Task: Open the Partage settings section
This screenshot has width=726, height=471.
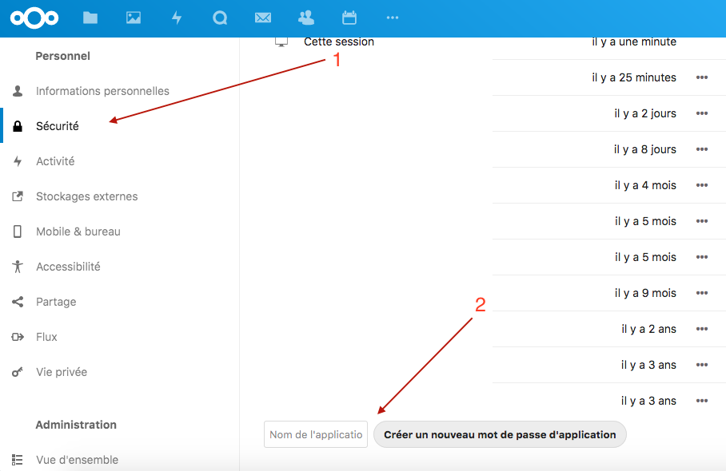Action: pyautogui.click(x=56, y=301)
